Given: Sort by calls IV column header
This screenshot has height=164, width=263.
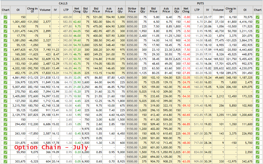Looking at the screenshot, I should tap(55, 10).
